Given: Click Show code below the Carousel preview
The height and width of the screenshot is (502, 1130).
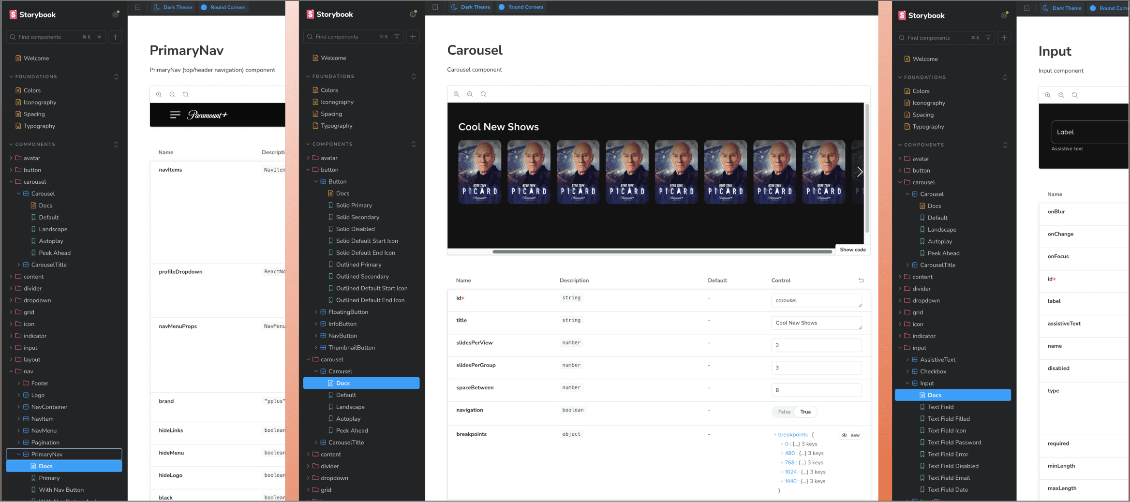Looking at the screenshot, I should [852, 250].
